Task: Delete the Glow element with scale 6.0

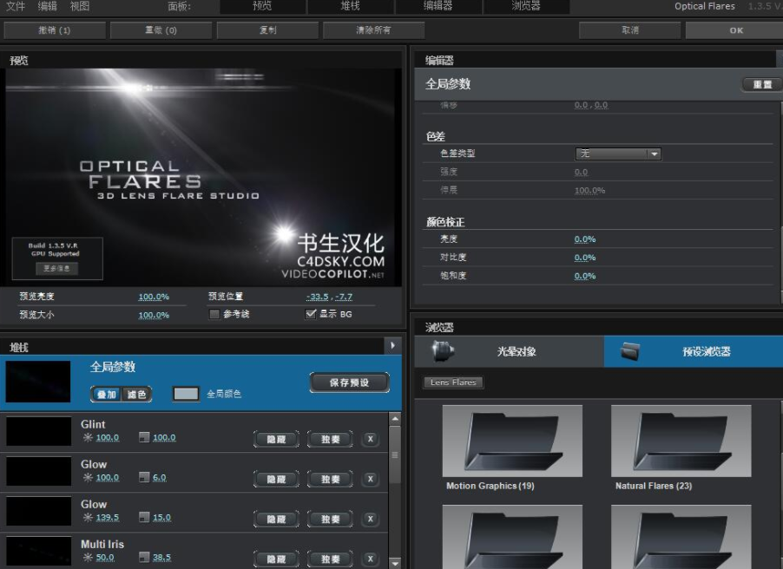Action: [370, 479]
